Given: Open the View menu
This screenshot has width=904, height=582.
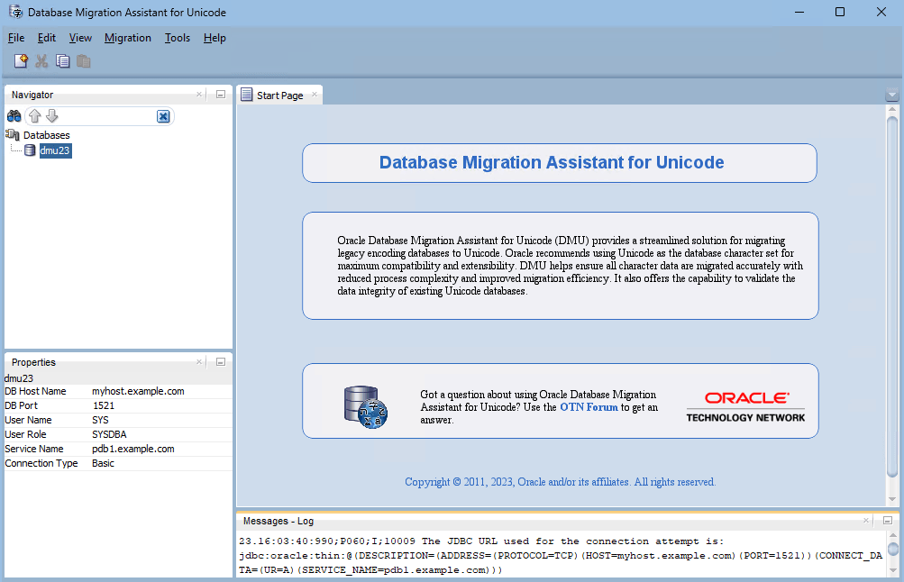Looking at the screenshot, I should pos(80,38).
